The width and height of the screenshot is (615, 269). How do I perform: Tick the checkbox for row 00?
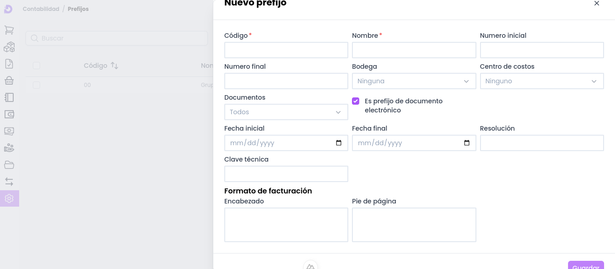36,85
